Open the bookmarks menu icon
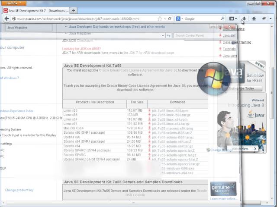277x207 pixels. [233, 19]
